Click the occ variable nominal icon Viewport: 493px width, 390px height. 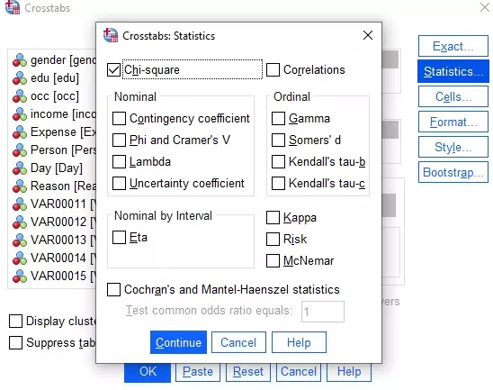[x=20, y=96]
